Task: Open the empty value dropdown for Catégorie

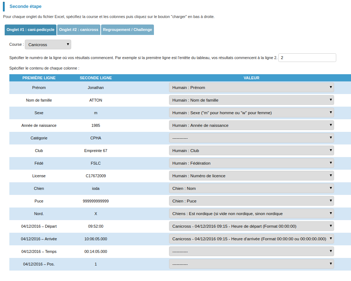Action: click(251, 138)
